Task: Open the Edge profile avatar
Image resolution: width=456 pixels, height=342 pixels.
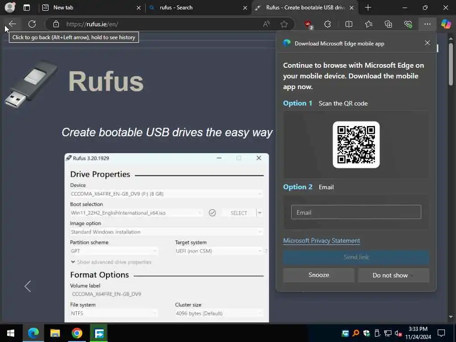Action: pyautogui.click(x=10, y=7)
